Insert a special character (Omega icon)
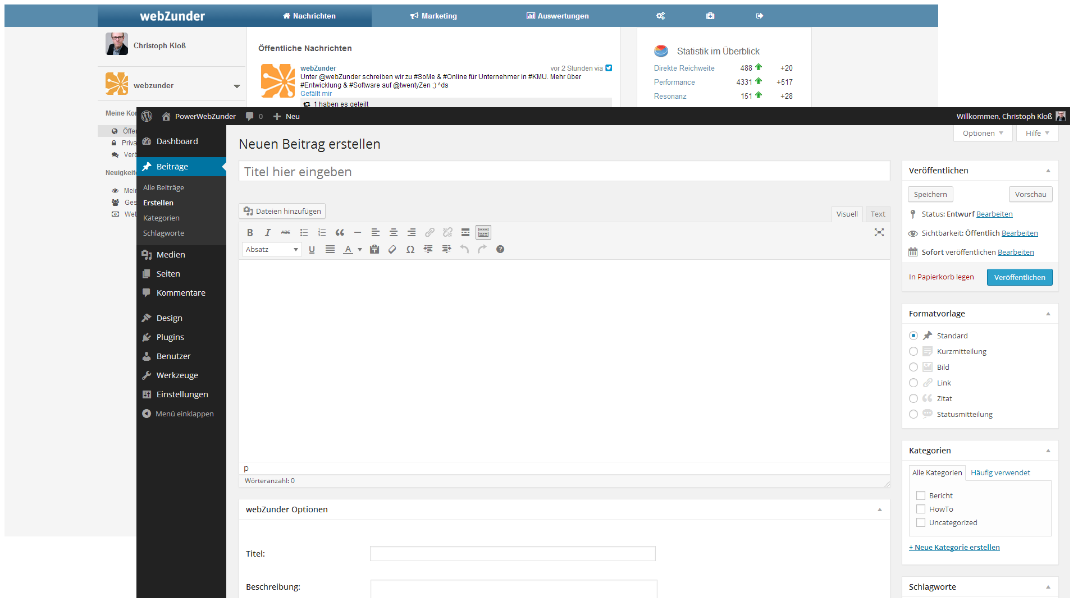Image resolution: width=1078 pixels, height=606 pixels. [410, 249]
